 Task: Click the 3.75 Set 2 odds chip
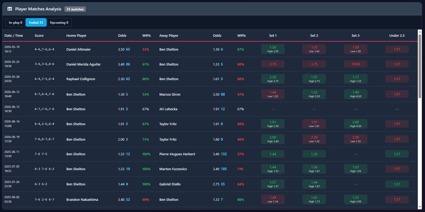(314, 64)
